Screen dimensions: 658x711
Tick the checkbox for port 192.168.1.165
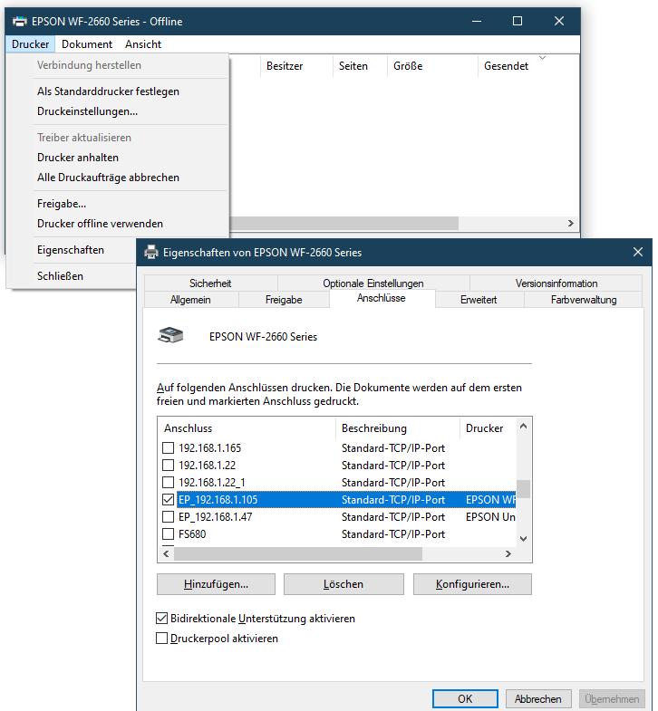coord(168,448)
